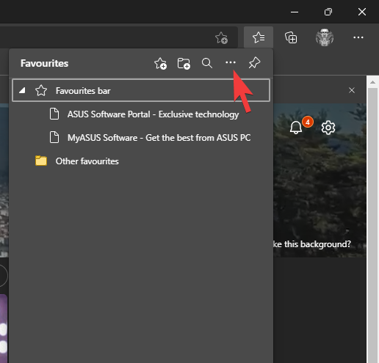Open the Other favourites folder
Image resolution: width=379 pixels, height=363 pixels.
point(141,161)
